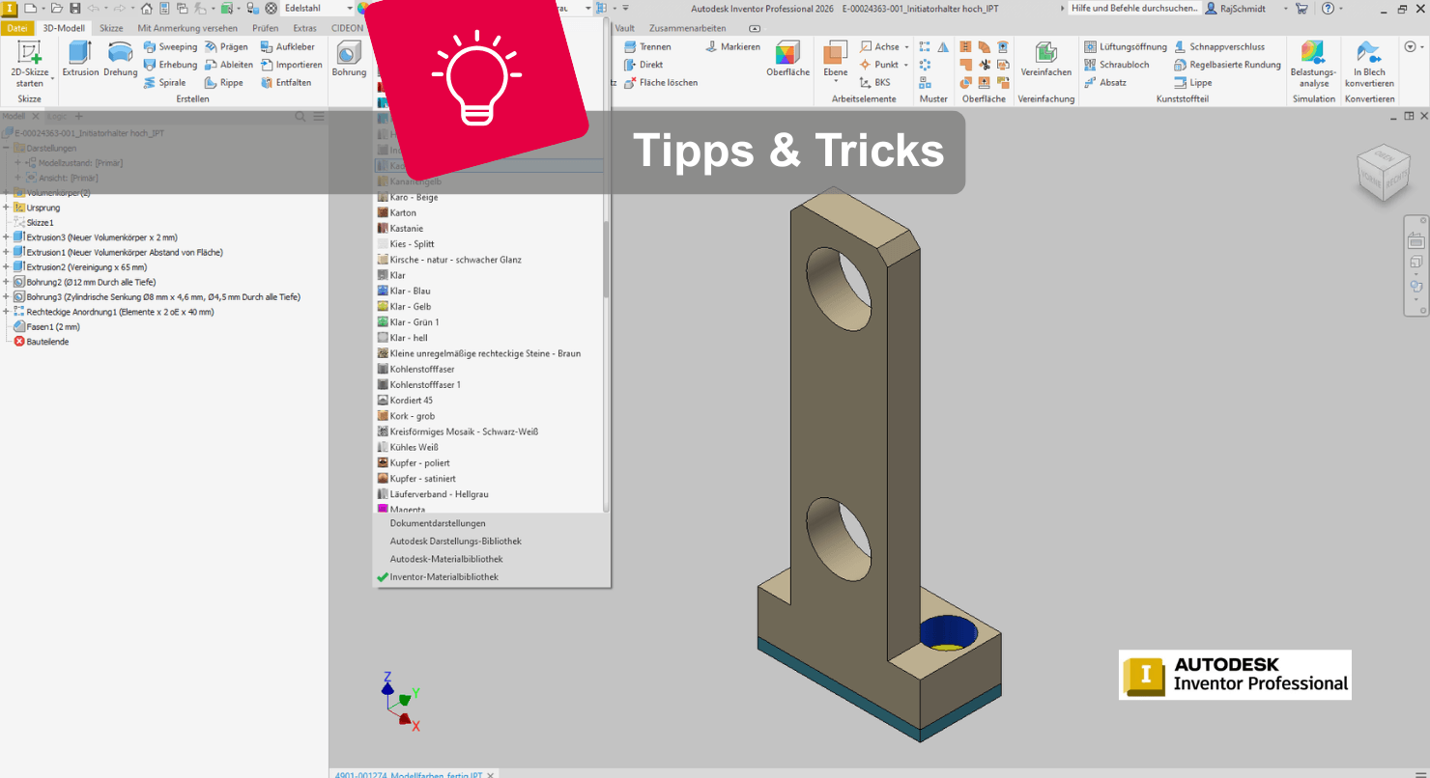The height and width of the screenshot is (778, 1430).
Task: Click the Vereinfachen tool
Action: 1045,59
